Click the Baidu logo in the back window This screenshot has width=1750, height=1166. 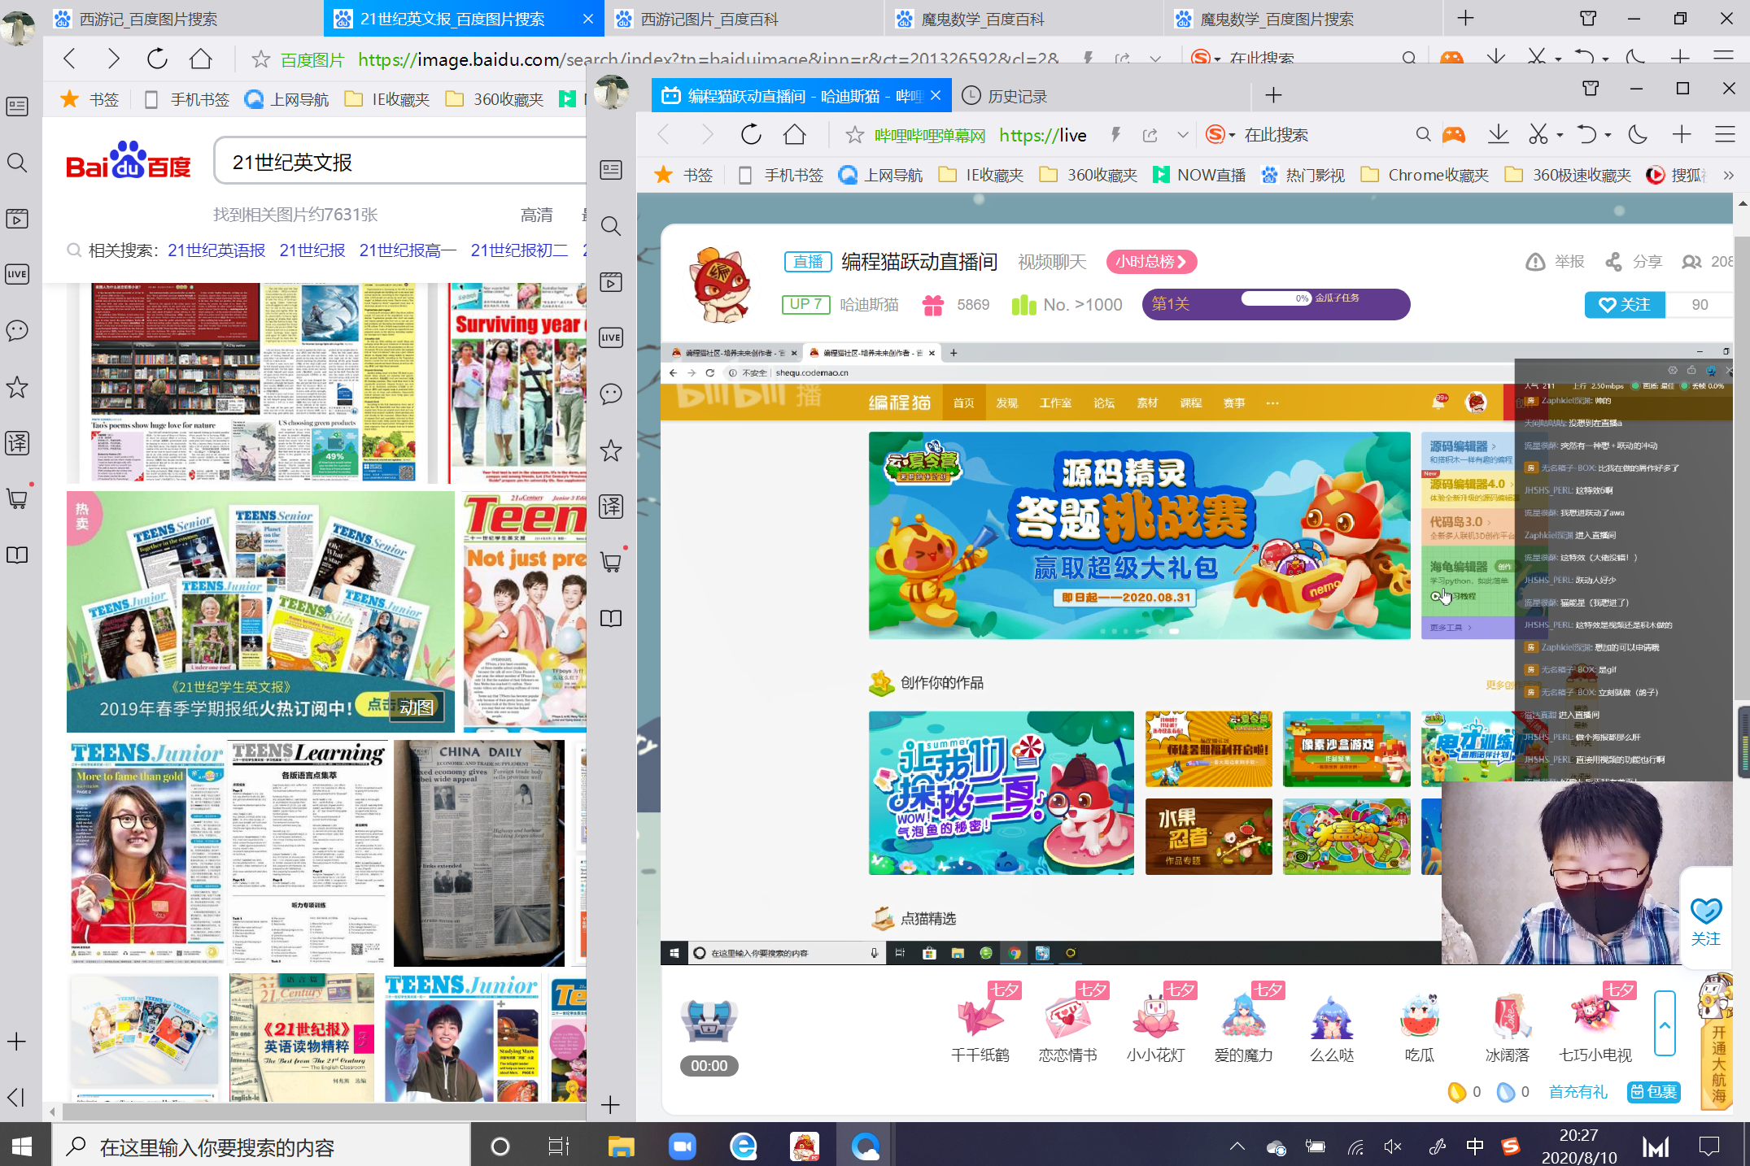tap(129, 161)
